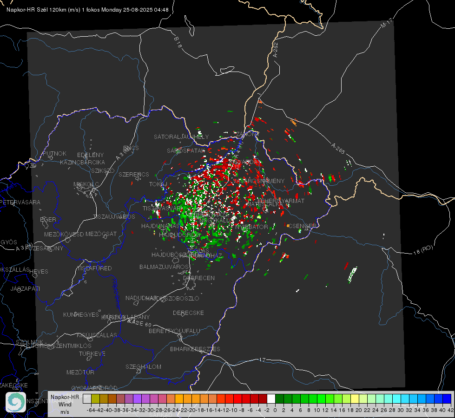The width and height of the screenshot is (455, 418).
Task: Click the dark green swatch right of white
Action: tap(279, 398)
